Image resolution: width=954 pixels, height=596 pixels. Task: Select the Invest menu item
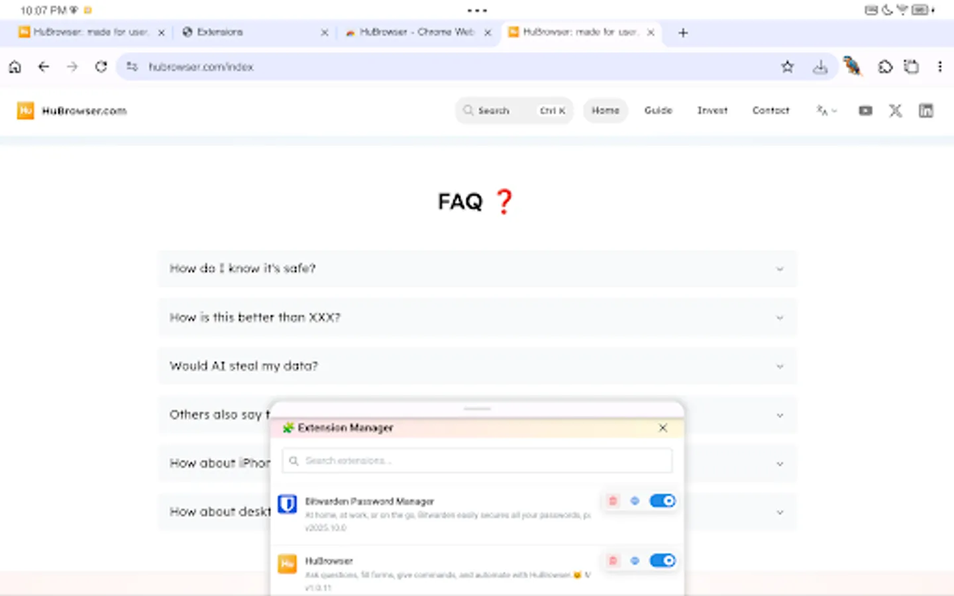pyautogui.click(x=712, y=111)
